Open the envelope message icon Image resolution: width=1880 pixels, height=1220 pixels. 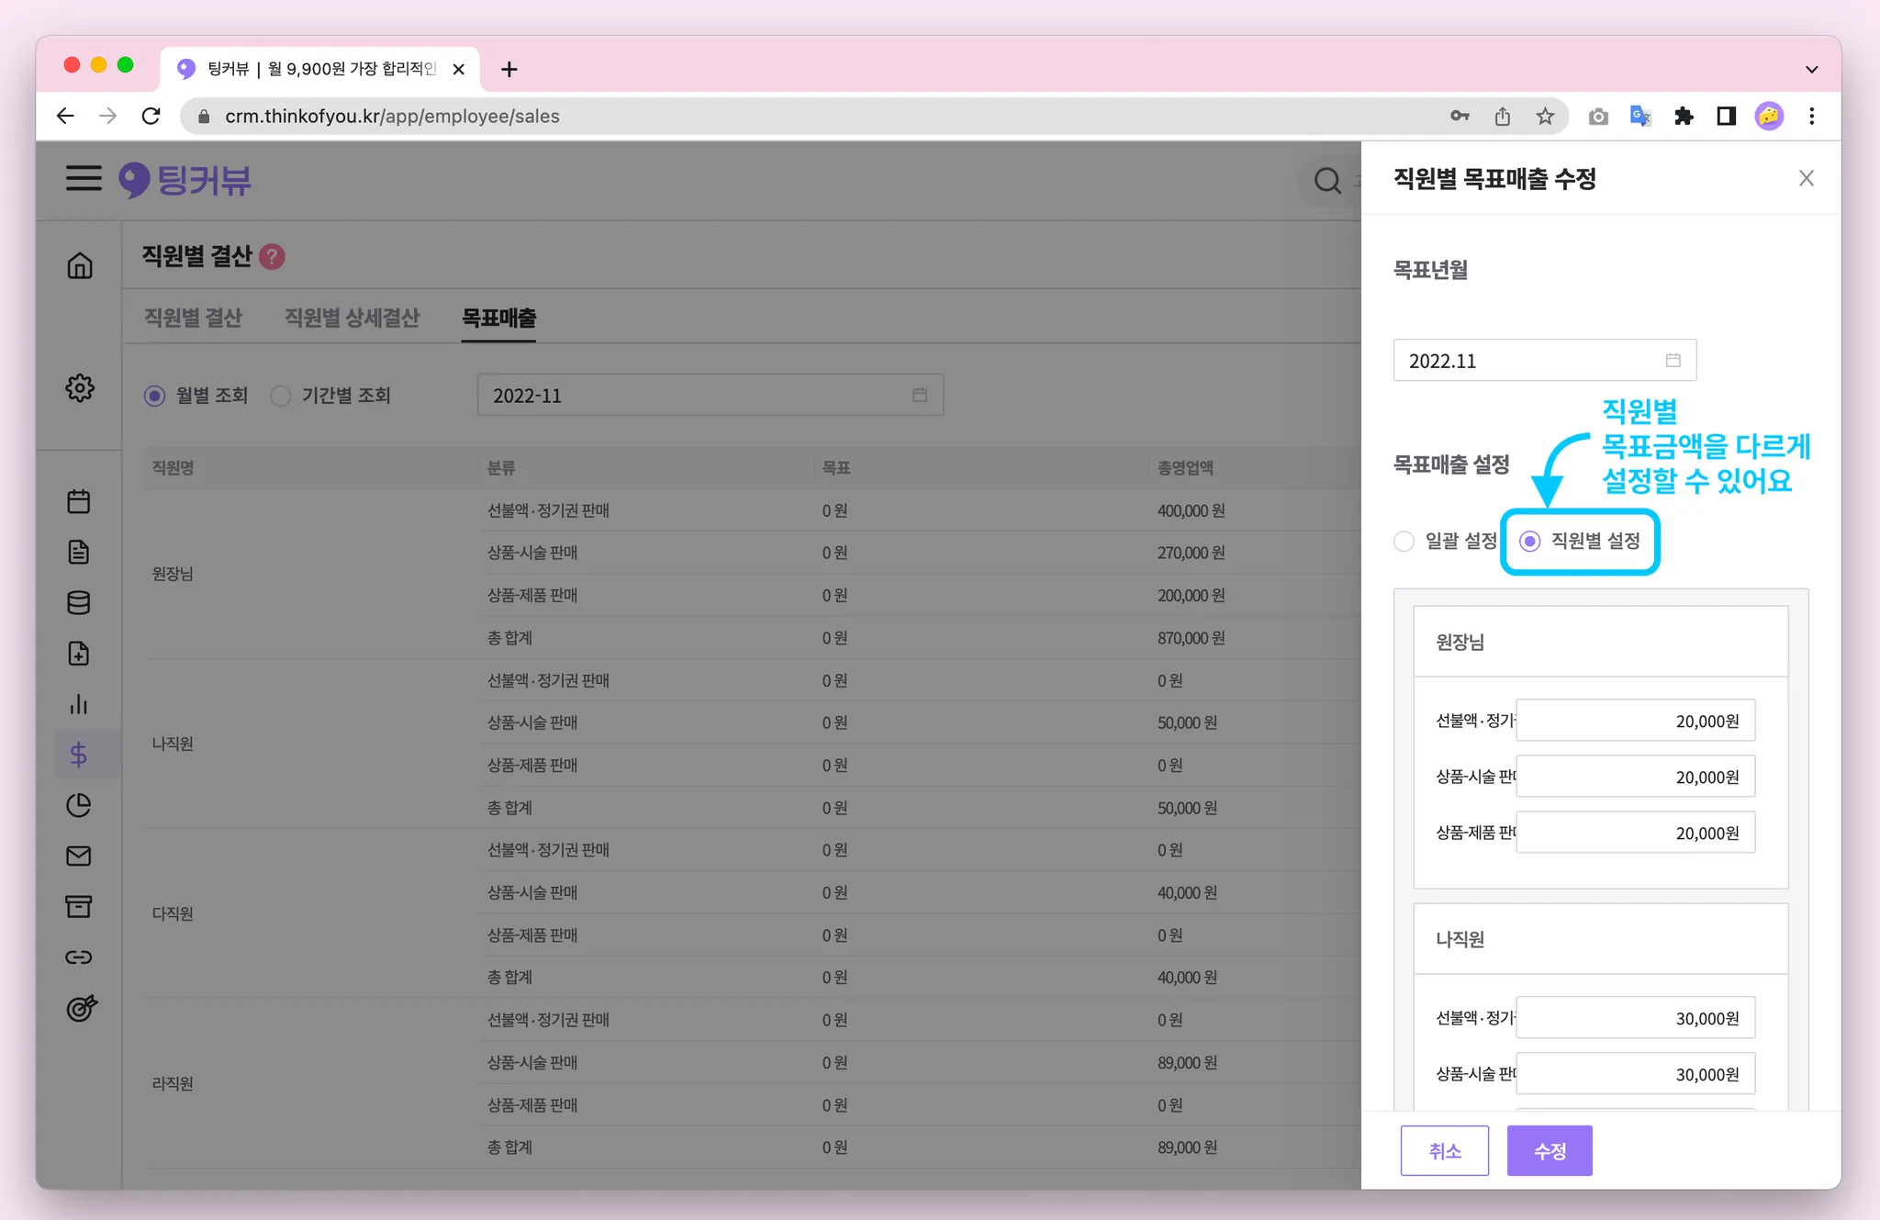click(x=79, y=856)
